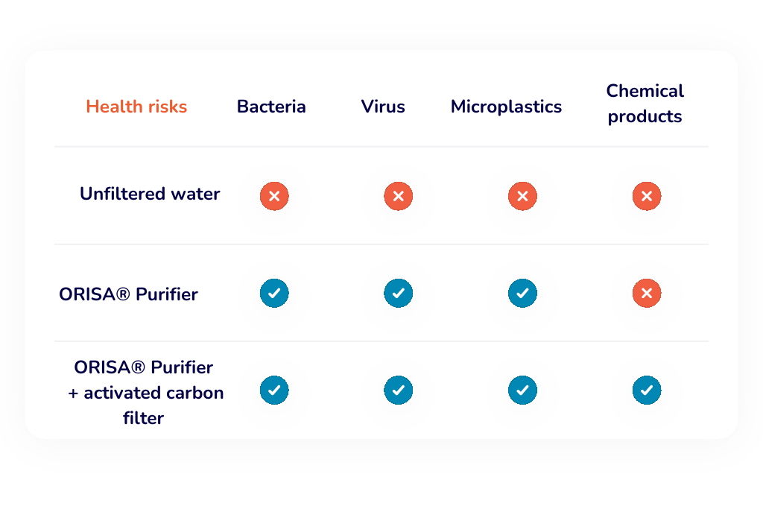
Task: Click carbon filter row Microplastics checkmark
Action: click(x=522, y=390)
